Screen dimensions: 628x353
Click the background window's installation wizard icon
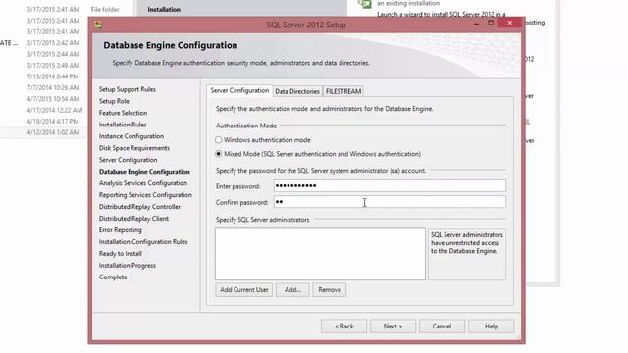click(x=365, y=4)
